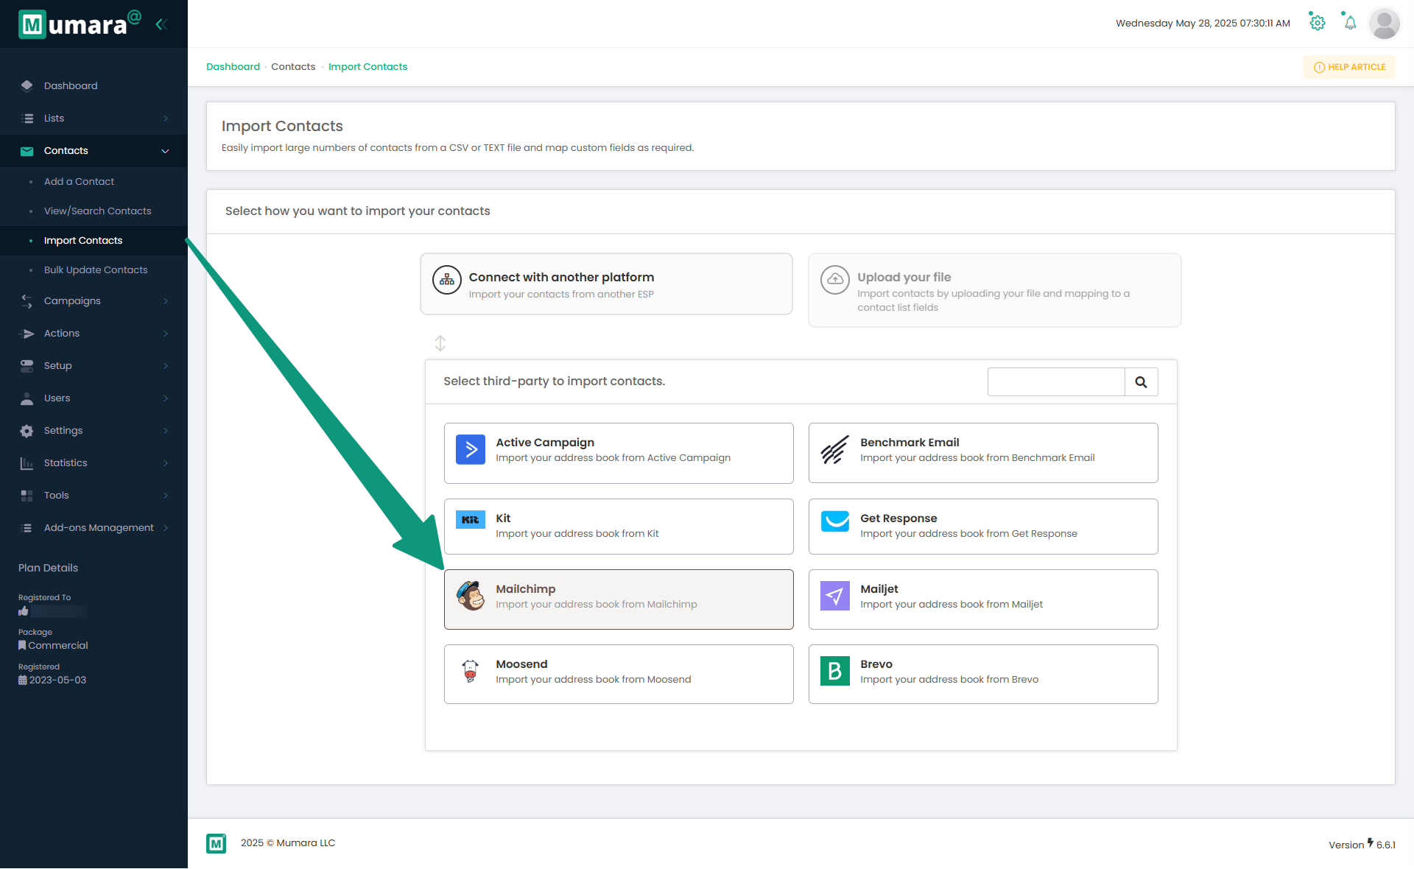Open the Campaigns menu label

point(72,301)
